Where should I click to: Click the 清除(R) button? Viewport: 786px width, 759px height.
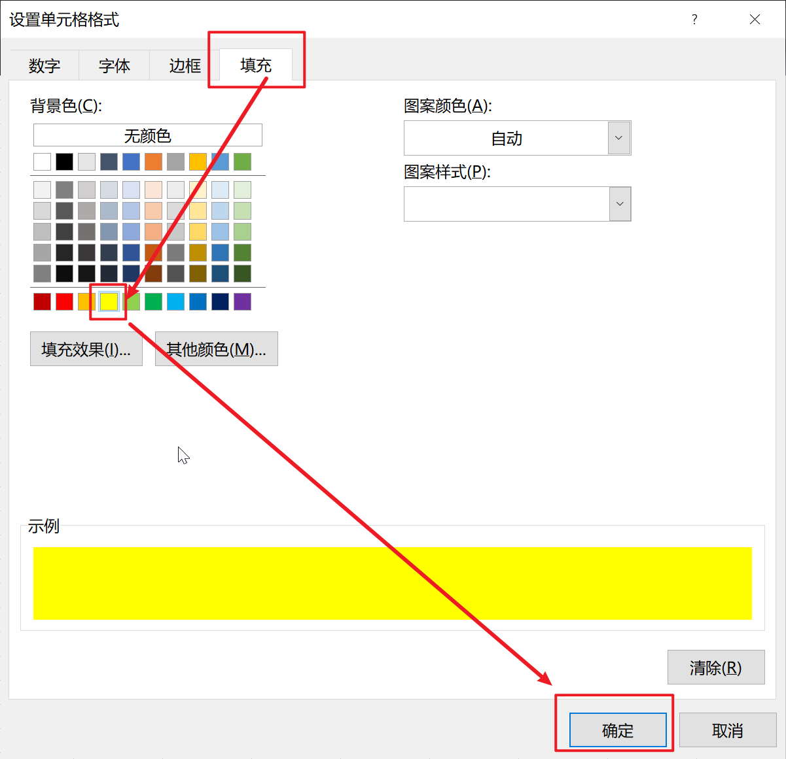716,667
